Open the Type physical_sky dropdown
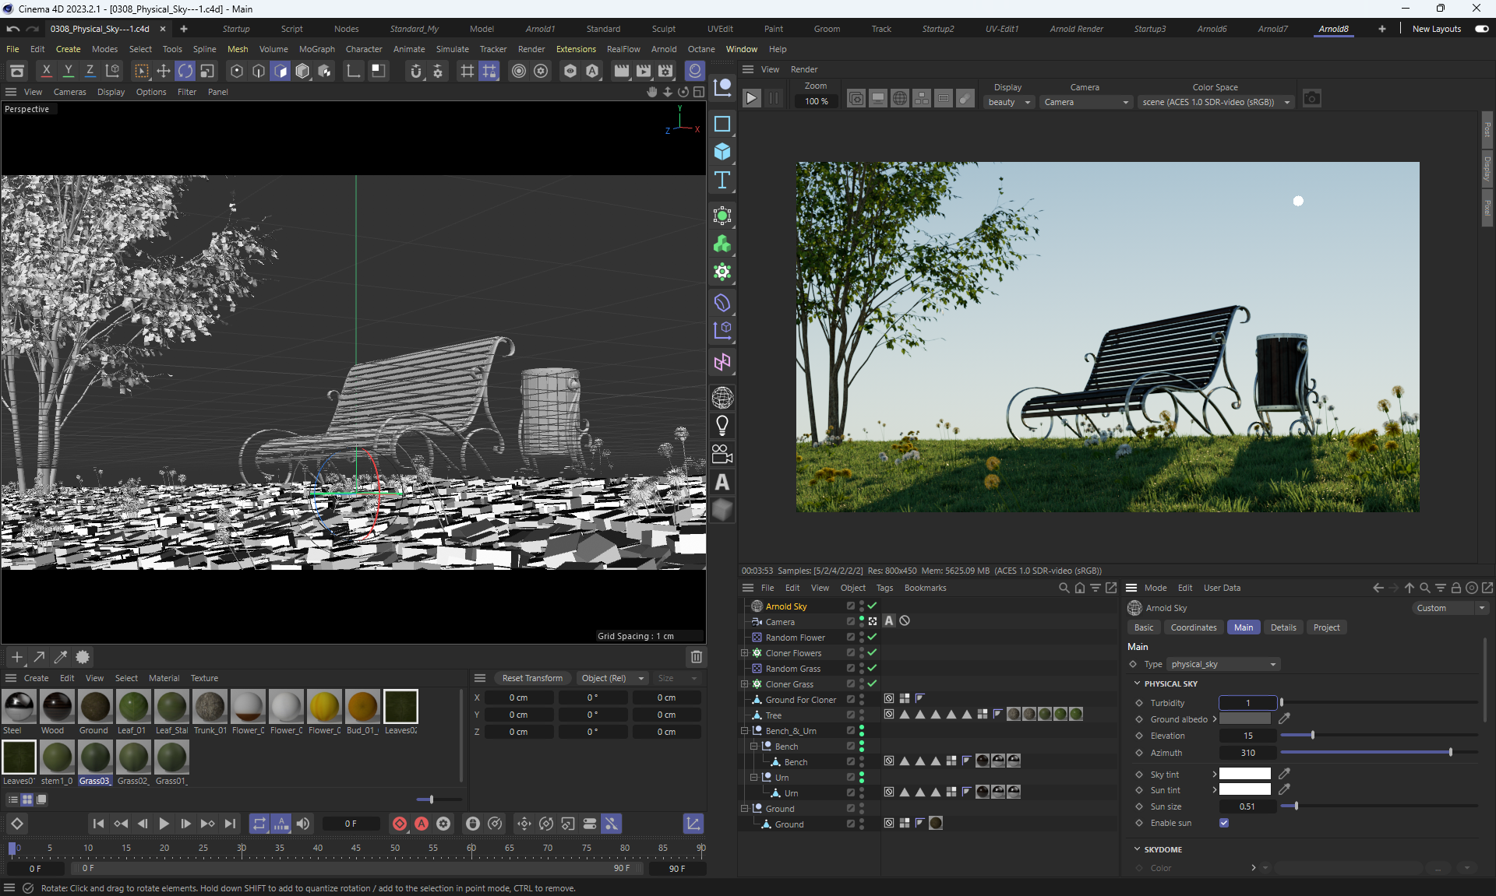The width and height of the screenshot is (1496, 896). 1223,664
